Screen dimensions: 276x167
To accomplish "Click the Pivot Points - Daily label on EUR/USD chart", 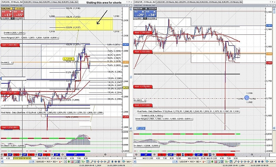I will tap(52, 112).
